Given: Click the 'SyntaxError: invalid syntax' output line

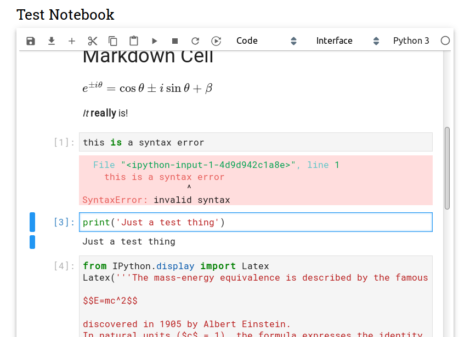Looking at the screenshot, I should (x=156, y=200).
